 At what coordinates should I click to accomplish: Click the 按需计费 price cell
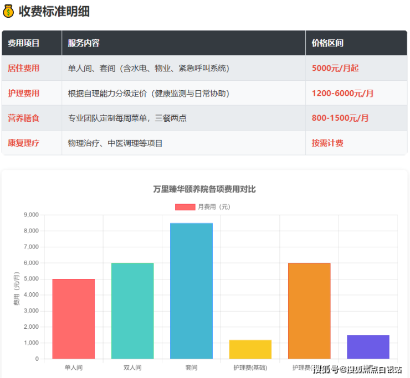point(327,143)
